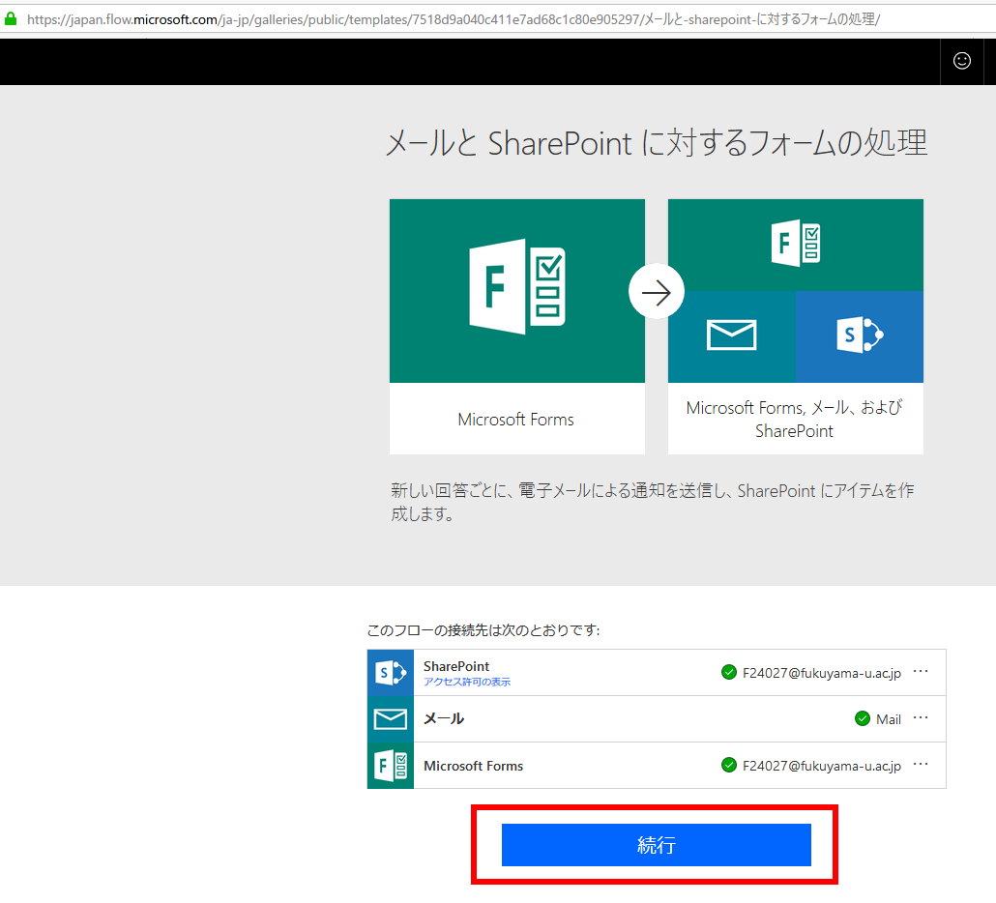Open the メール connection options menu
The height and width of the screenshot is (903, 996).
pos(921,717)
